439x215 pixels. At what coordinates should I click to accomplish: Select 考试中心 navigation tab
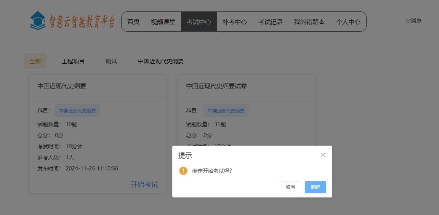(x=199, y=22)
